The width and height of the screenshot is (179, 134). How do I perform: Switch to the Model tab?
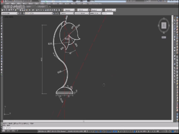click(x=4, y=131)
